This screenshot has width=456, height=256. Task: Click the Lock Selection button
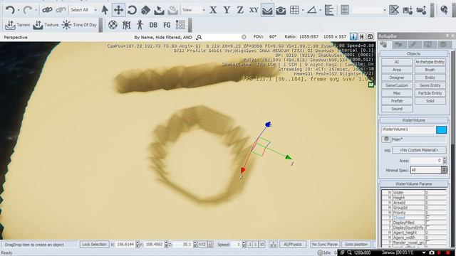click(x=94, y=245)
